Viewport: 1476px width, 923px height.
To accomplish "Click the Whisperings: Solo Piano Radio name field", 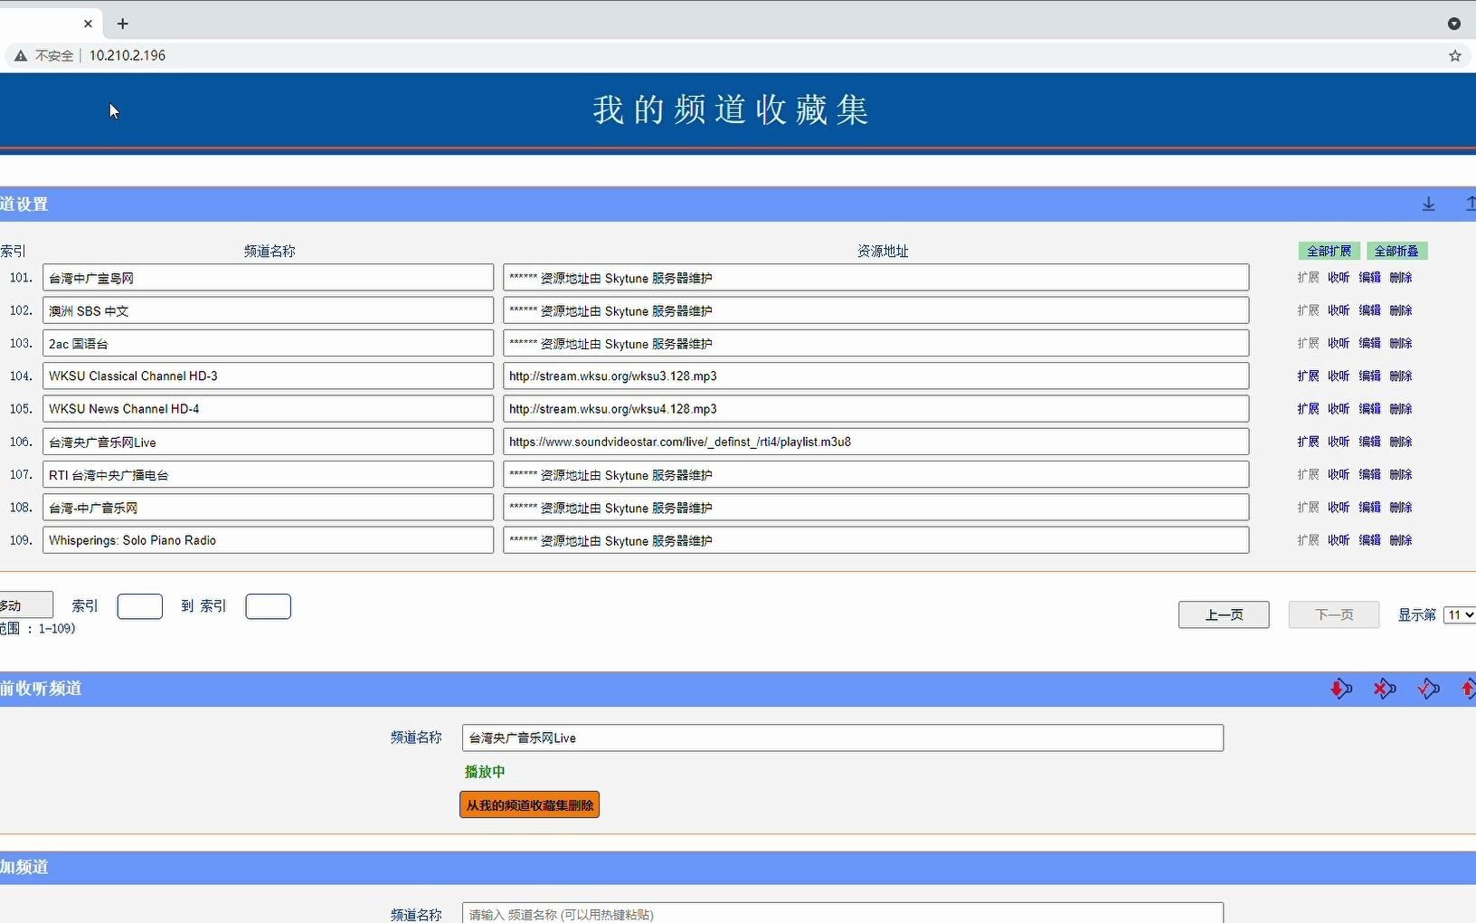I will click(x=268, y=540).
